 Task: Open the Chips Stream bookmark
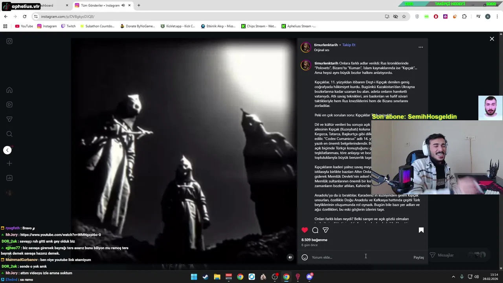tap(259, 26)
